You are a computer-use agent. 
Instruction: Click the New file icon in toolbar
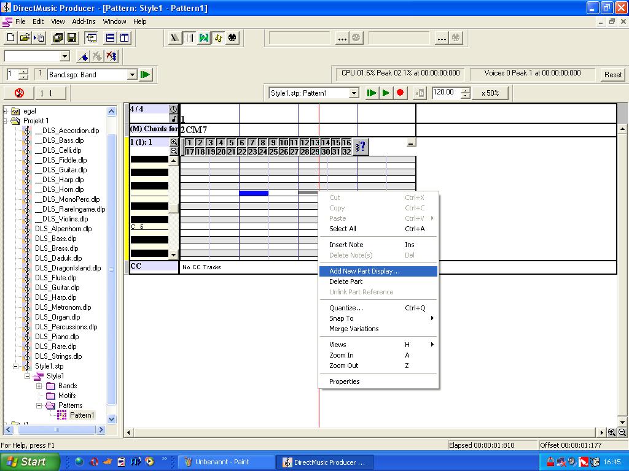[x=10, y=38]
